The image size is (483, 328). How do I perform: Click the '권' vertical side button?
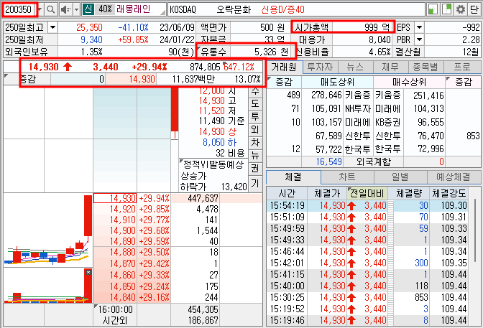coord(255,168)
